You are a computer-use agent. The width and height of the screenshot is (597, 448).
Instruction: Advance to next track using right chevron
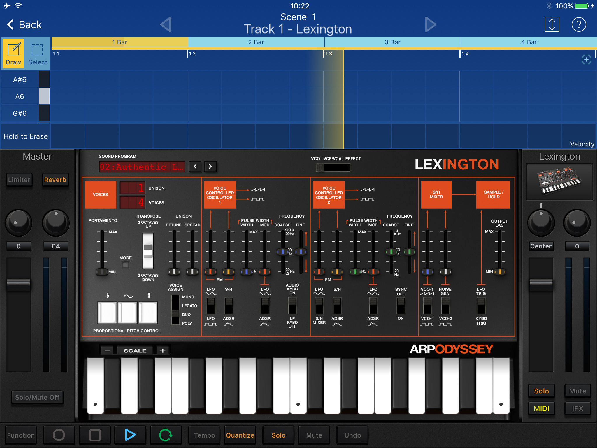click(430, 24)
